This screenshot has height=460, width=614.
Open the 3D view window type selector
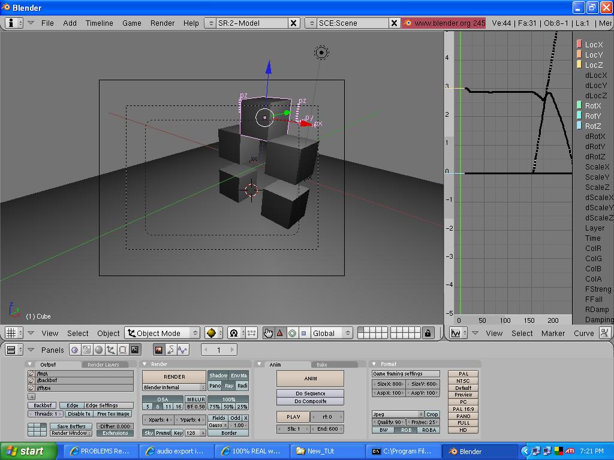click(14, 333)
